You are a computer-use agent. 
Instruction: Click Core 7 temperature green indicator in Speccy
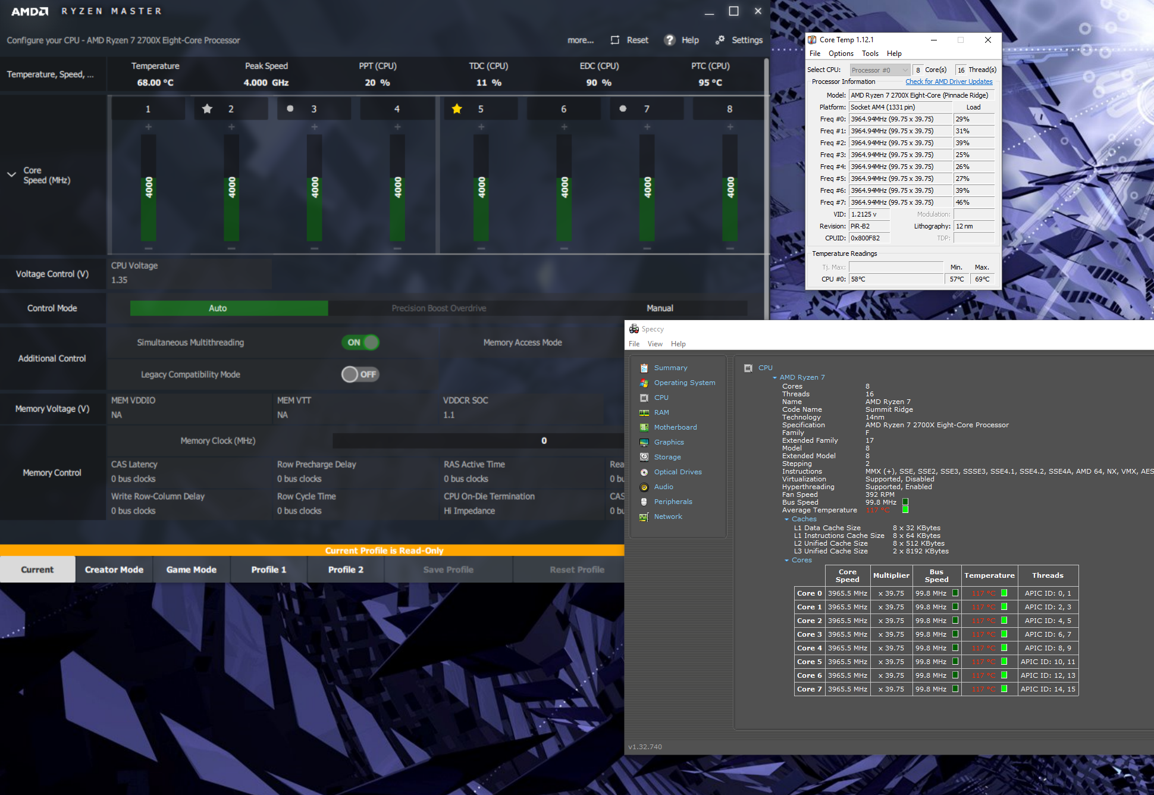pyautogui.click(x=1004, y=689)
